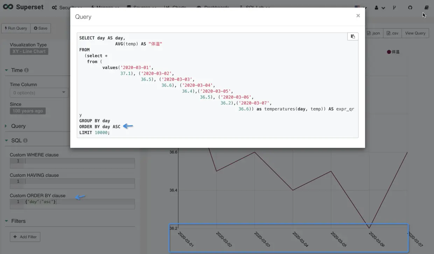Click the Superset logo

tap(23, 7)
